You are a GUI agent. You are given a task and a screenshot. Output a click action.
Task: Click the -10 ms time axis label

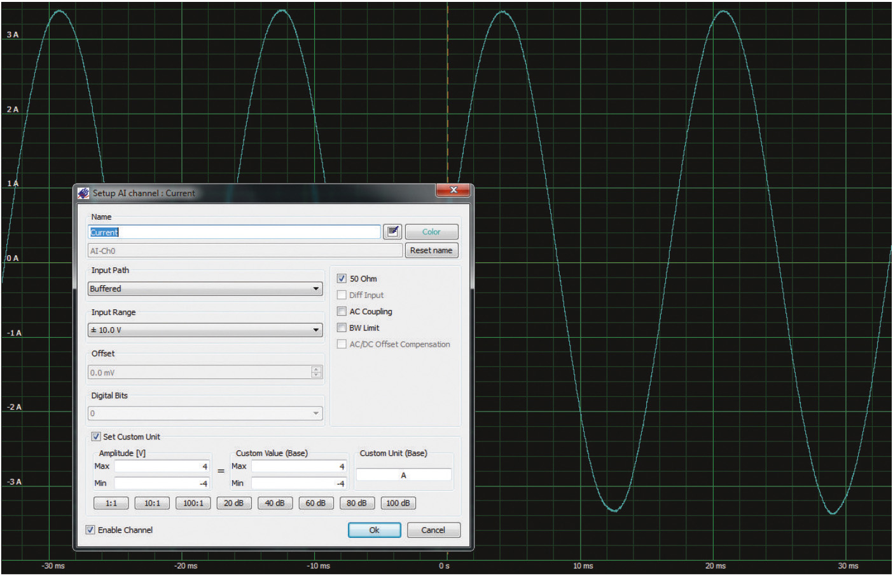(319, 566)
